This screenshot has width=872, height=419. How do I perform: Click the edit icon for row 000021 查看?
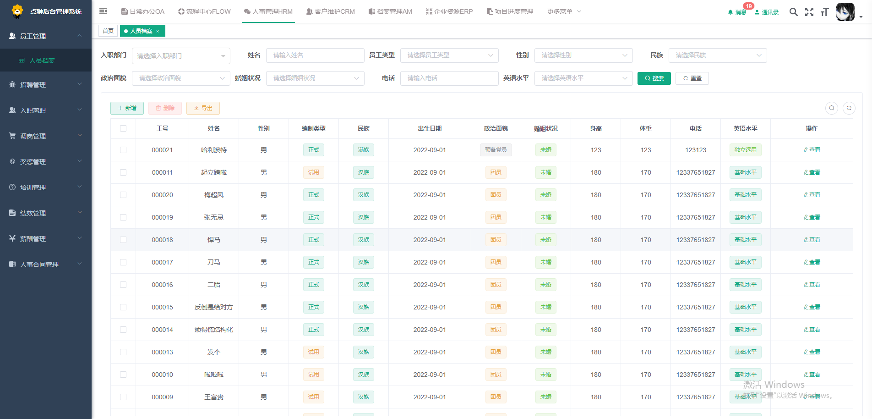click(x=806, y=150)
